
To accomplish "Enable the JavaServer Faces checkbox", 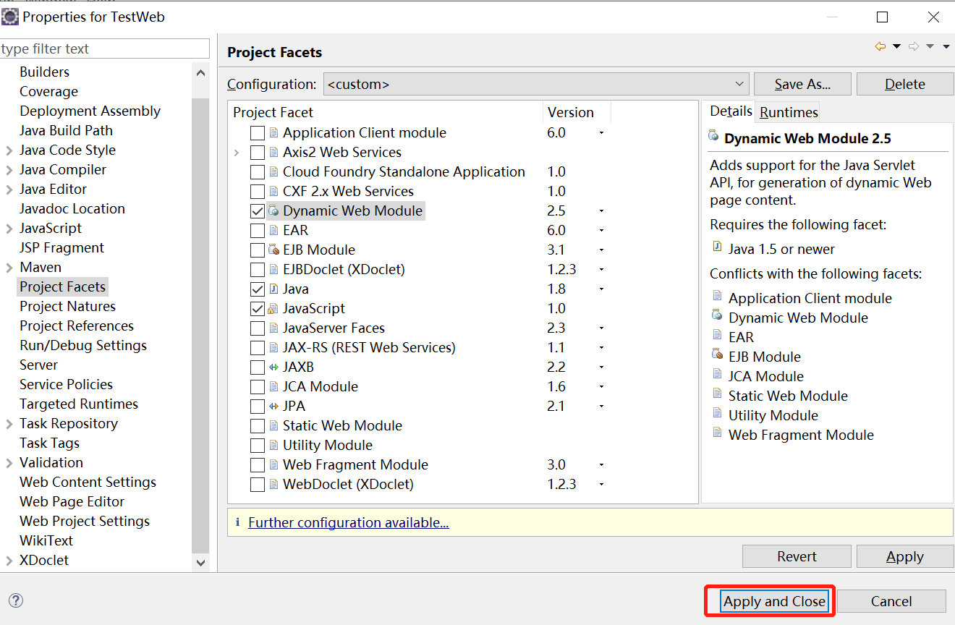I will click(257, 328).
